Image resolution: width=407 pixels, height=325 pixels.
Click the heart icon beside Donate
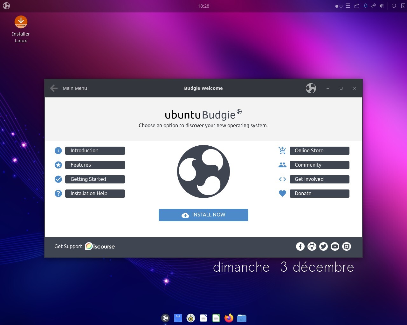point(282,194)
